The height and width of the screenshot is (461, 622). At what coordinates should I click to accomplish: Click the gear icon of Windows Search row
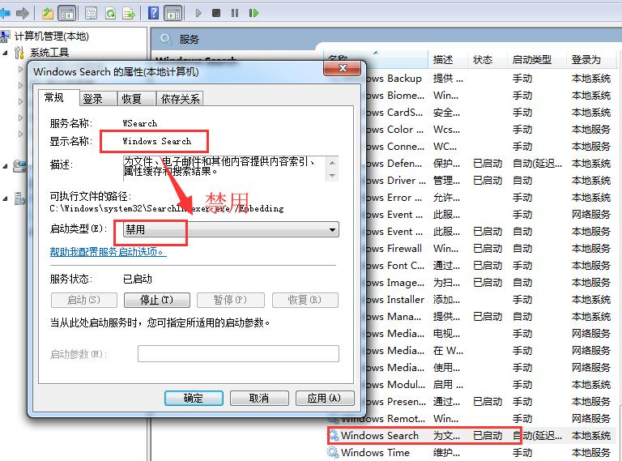click(334, 435)
